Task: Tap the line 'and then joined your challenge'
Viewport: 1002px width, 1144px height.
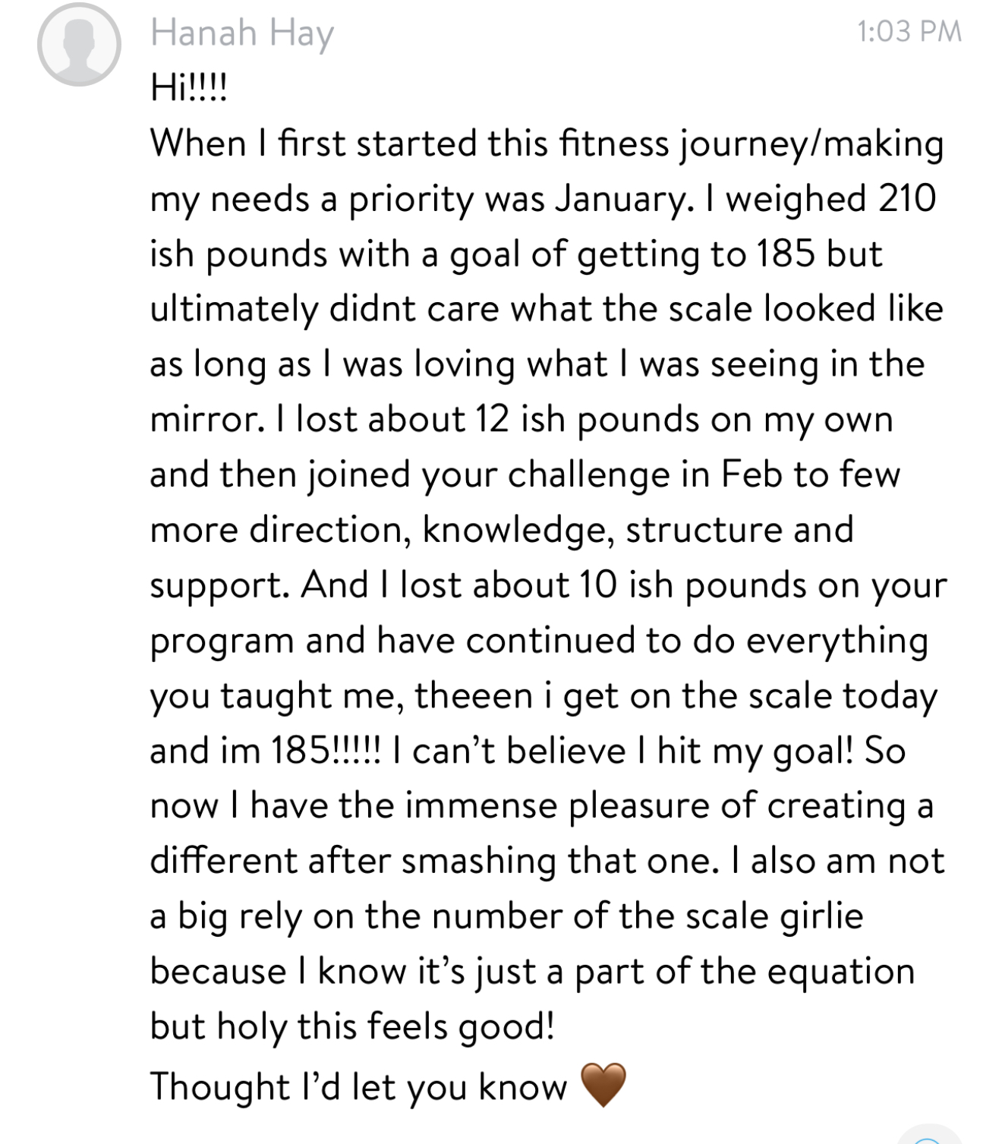Action: point(525,475)
